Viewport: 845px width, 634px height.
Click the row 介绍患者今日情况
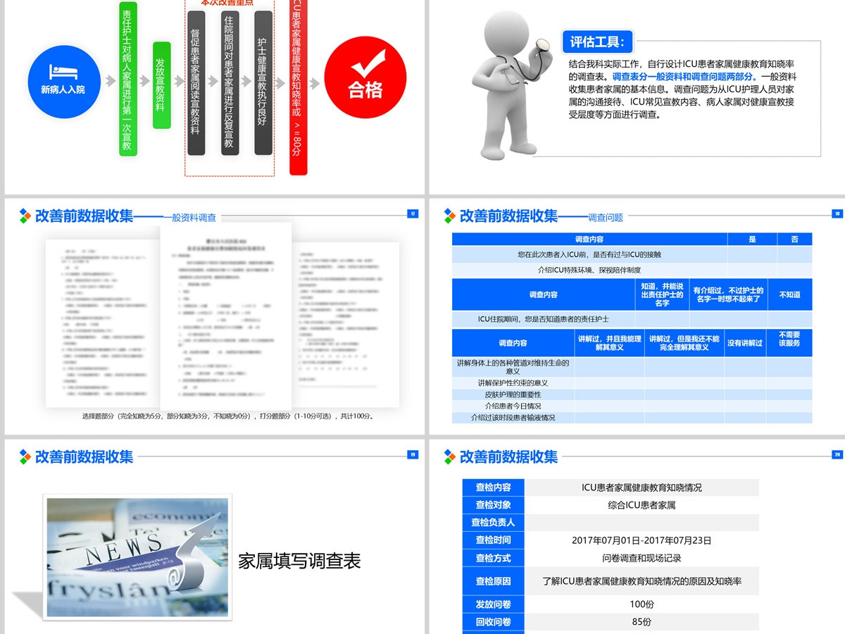632,406
